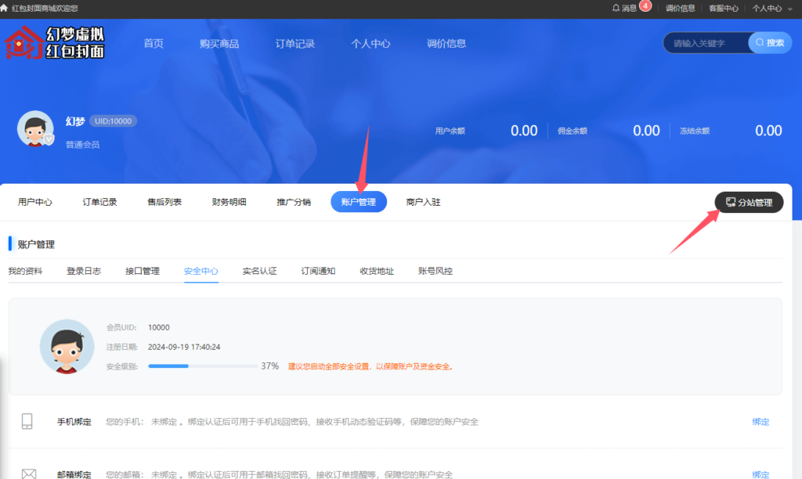Open 购买商品 in main navigation

pos(219,44)
